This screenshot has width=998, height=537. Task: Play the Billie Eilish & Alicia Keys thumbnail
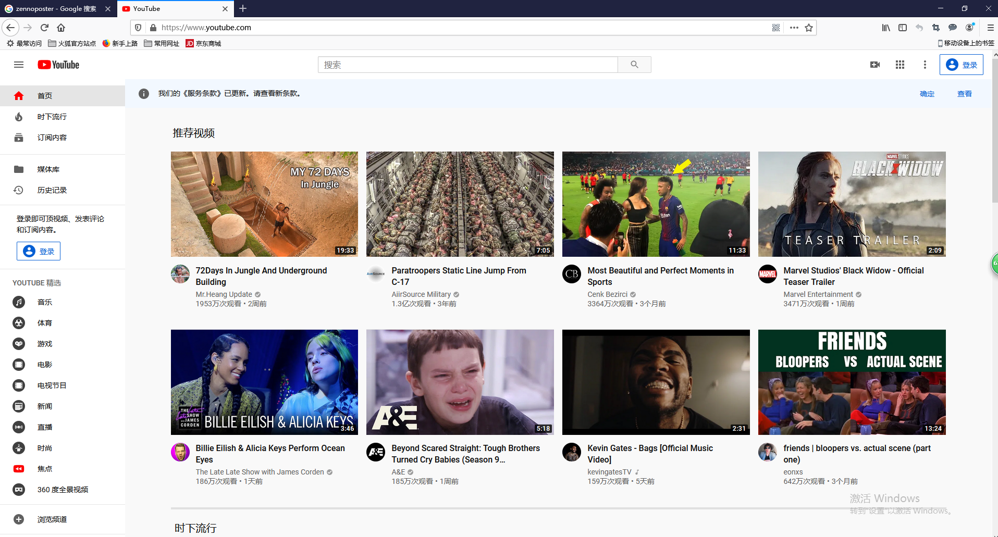[x=264, y=382]
